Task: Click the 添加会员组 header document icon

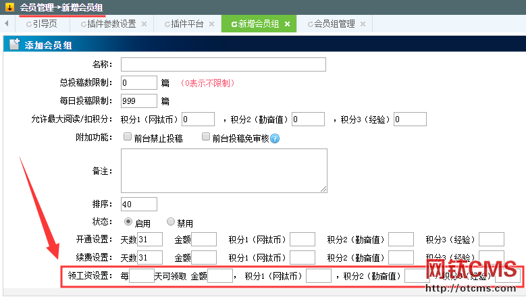Action: pos(14,44)
